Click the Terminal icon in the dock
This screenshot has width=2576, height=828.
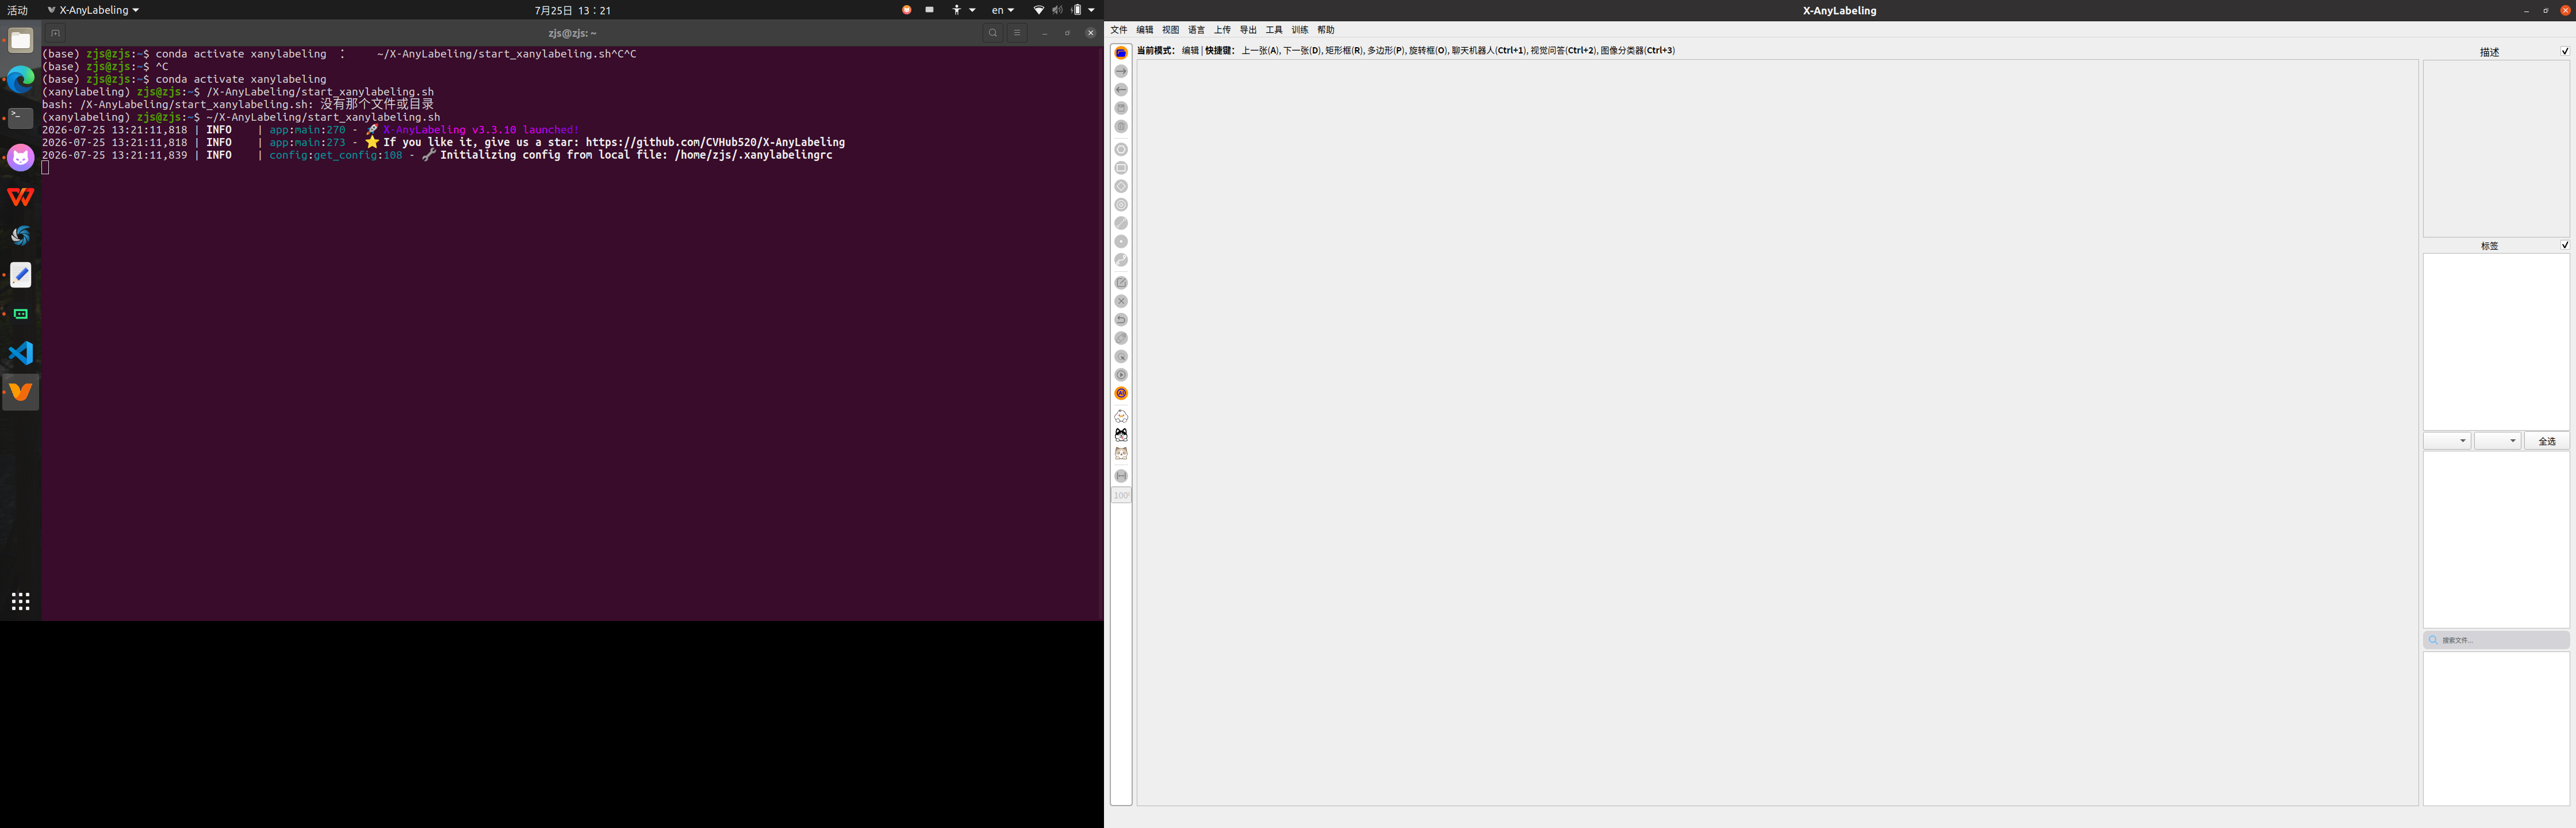coord(21,118)
